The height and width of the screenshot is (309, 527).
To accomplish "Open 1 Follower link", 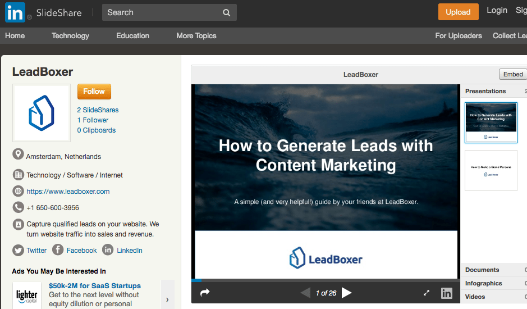I will coord(93,120).
